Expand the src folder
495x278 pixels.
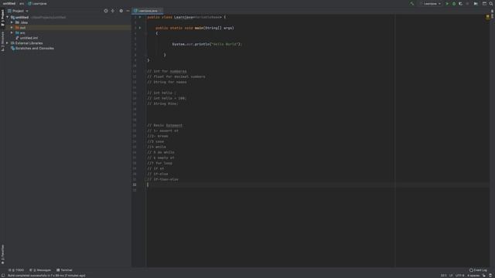pos(12,32)
